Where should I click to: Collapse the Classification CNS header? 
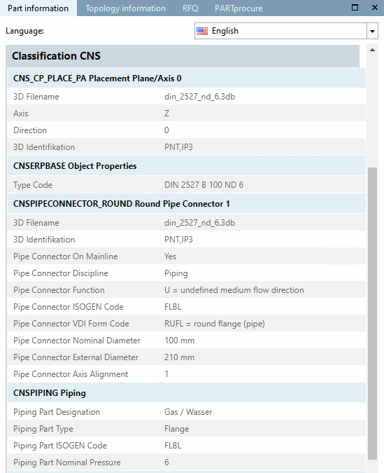coord(183,56)
